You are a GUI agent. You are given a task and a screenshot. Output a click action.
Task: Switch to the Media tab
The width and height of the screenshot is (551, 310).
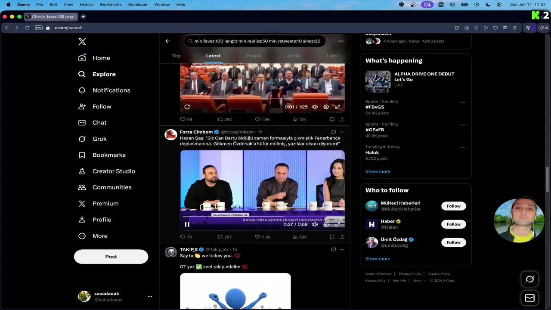coord(294,56)
